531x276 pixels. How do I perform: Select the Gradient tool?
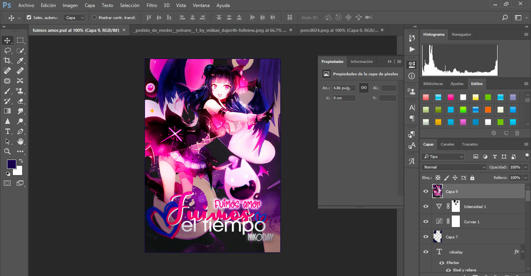coord(7,111)
